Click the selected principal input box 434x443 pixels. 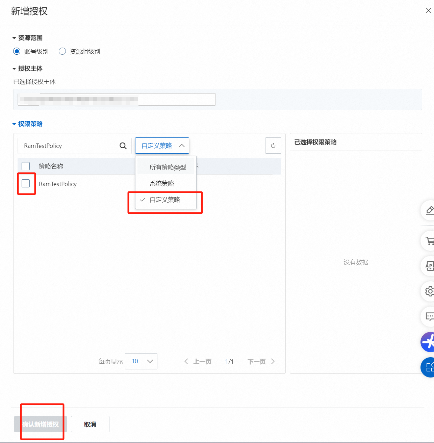pyautogui.click(x=117, y=99)
